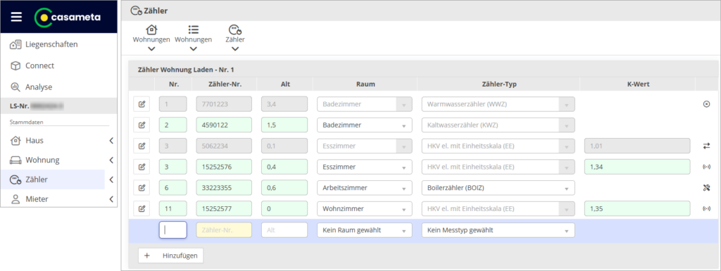Open the Kein Messtyp gewählt dropdown

coord(498,230)
